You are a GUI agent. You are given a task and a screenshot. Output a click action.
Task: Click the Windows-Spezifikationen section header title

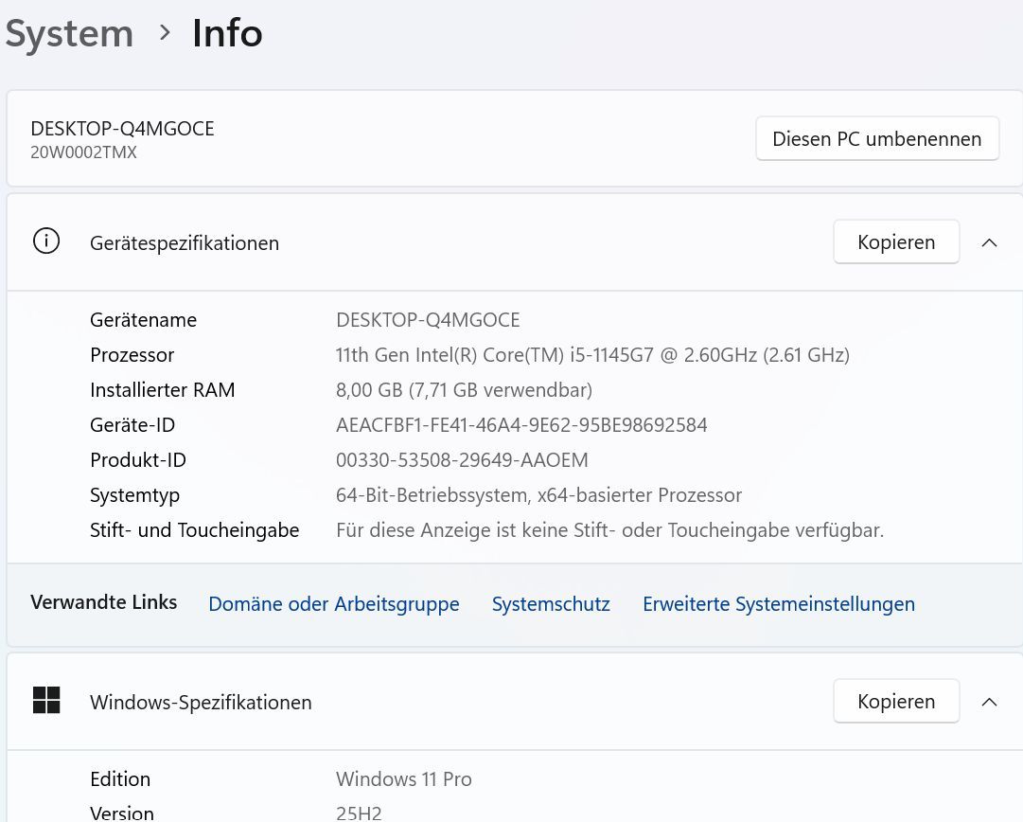(201, 703)
